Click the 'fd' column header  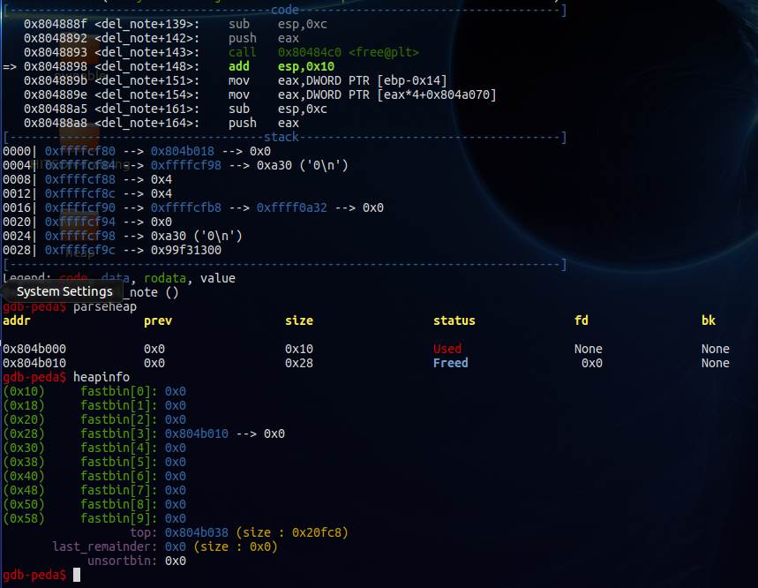[582, 320]
